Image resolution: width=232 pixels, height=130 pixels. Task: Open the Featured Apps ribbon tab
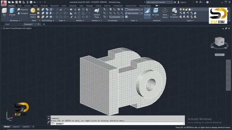145,6
